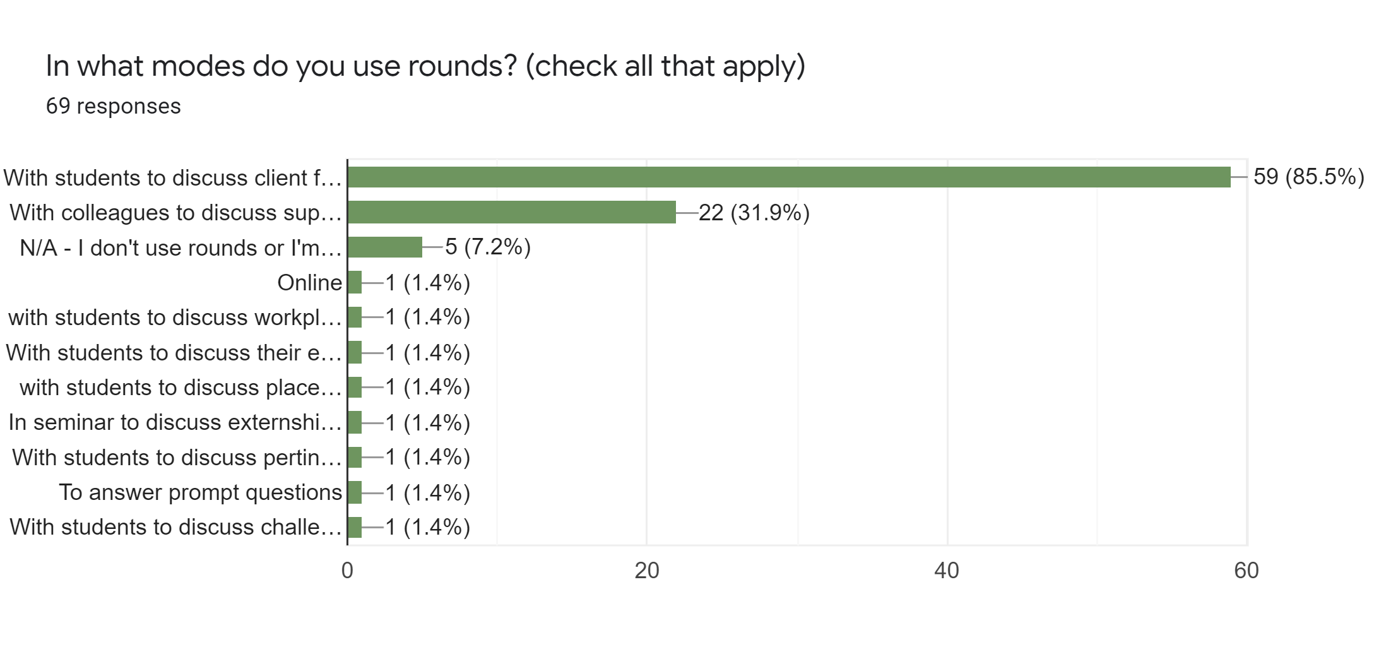Screen dimensions: 1386x659
Task: Click the 'Online' category label
Action: pos(309,283)
